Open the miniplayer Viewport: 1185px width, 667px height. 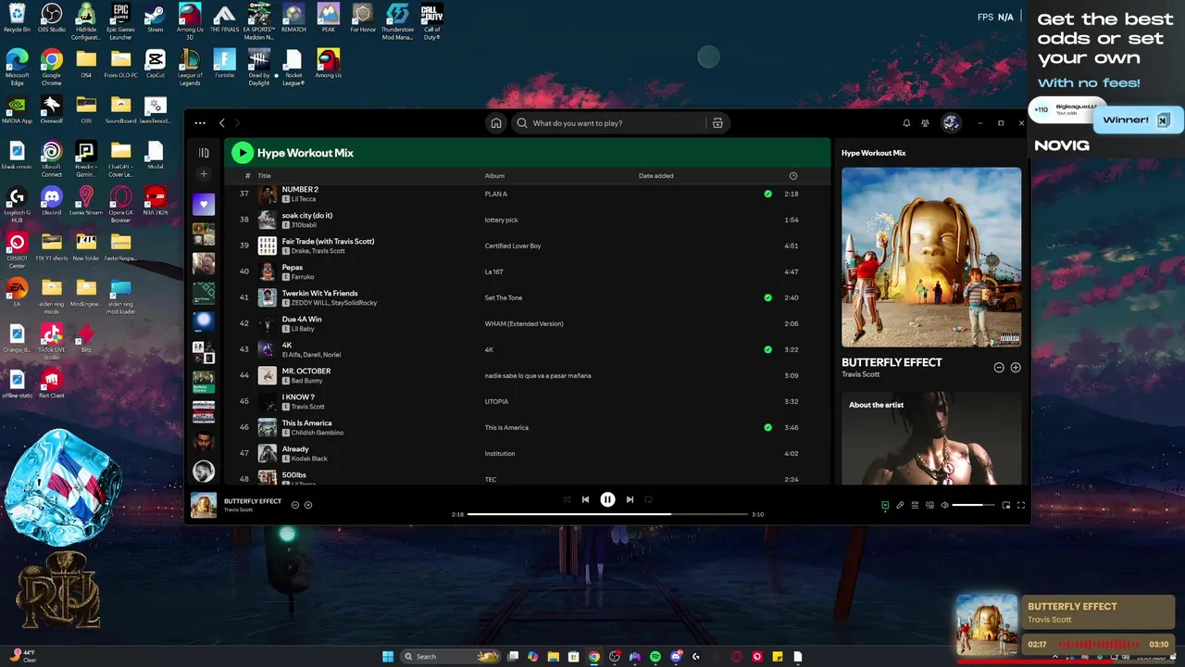coord(1005,505)
